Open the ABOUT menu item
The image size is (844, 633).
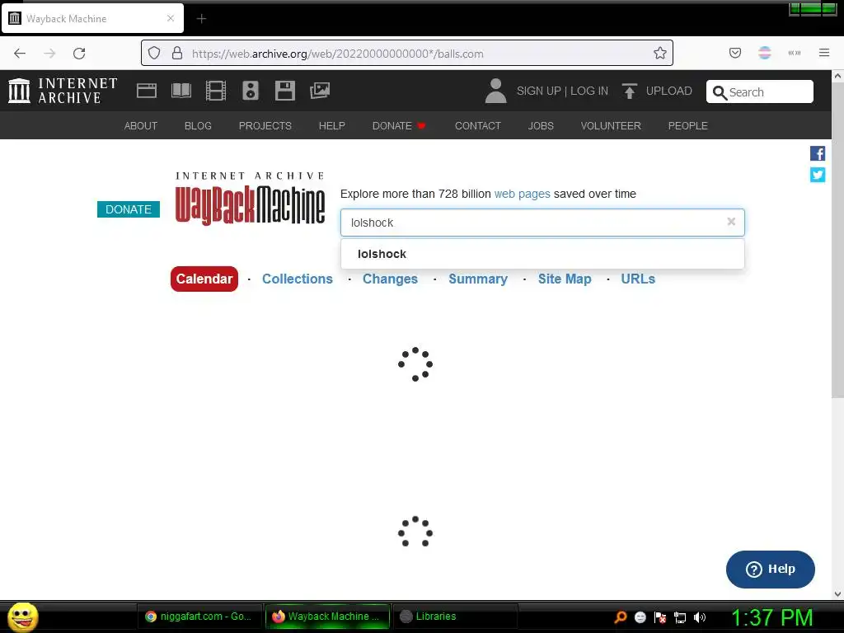(x=141, y=125)
